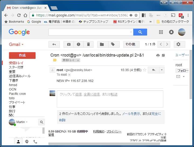Click the vertical page scrollbar

191,74
